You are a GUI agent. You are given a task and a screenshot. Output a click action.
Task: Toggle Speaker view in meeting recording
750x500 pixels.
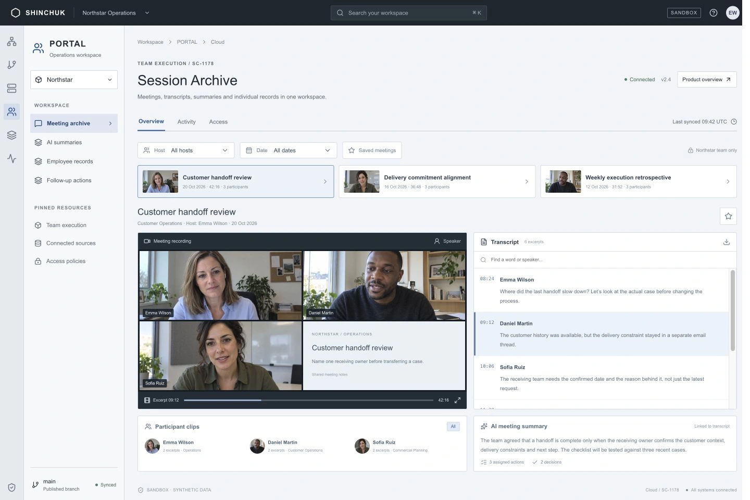(x=447, y=241)
